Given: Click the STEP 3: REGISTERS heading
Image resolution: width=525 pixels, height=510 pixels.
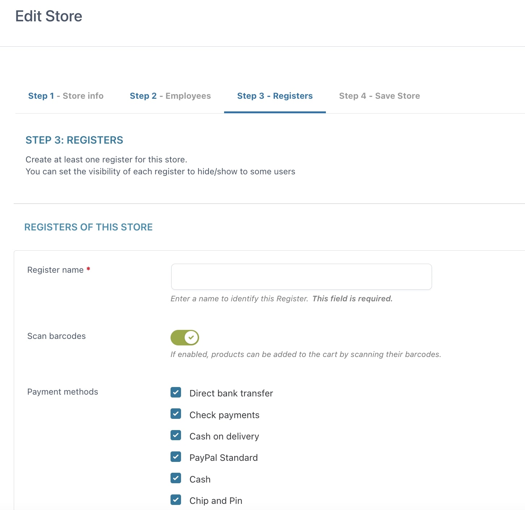Looking at the screenshot, I should pos(74,140).
